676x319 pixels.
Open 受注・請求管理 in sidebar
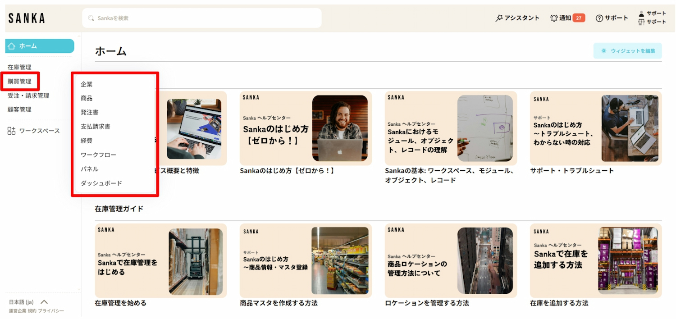(28, 96)
